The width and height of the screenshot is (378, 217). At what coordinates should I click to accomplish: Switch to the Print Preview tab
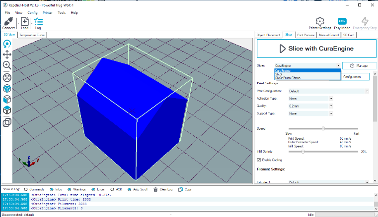[x=305, y=35]
